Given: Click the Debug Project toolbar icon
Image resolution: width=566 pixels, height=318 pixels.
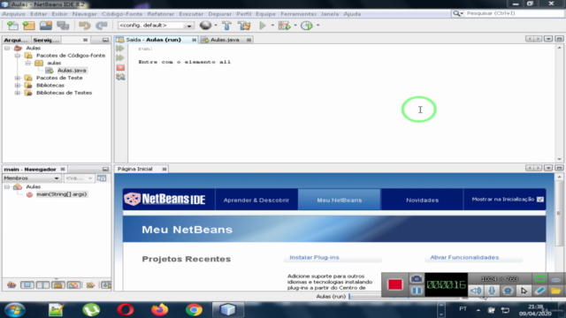Looking at the screenshot, I should (285, 26).
